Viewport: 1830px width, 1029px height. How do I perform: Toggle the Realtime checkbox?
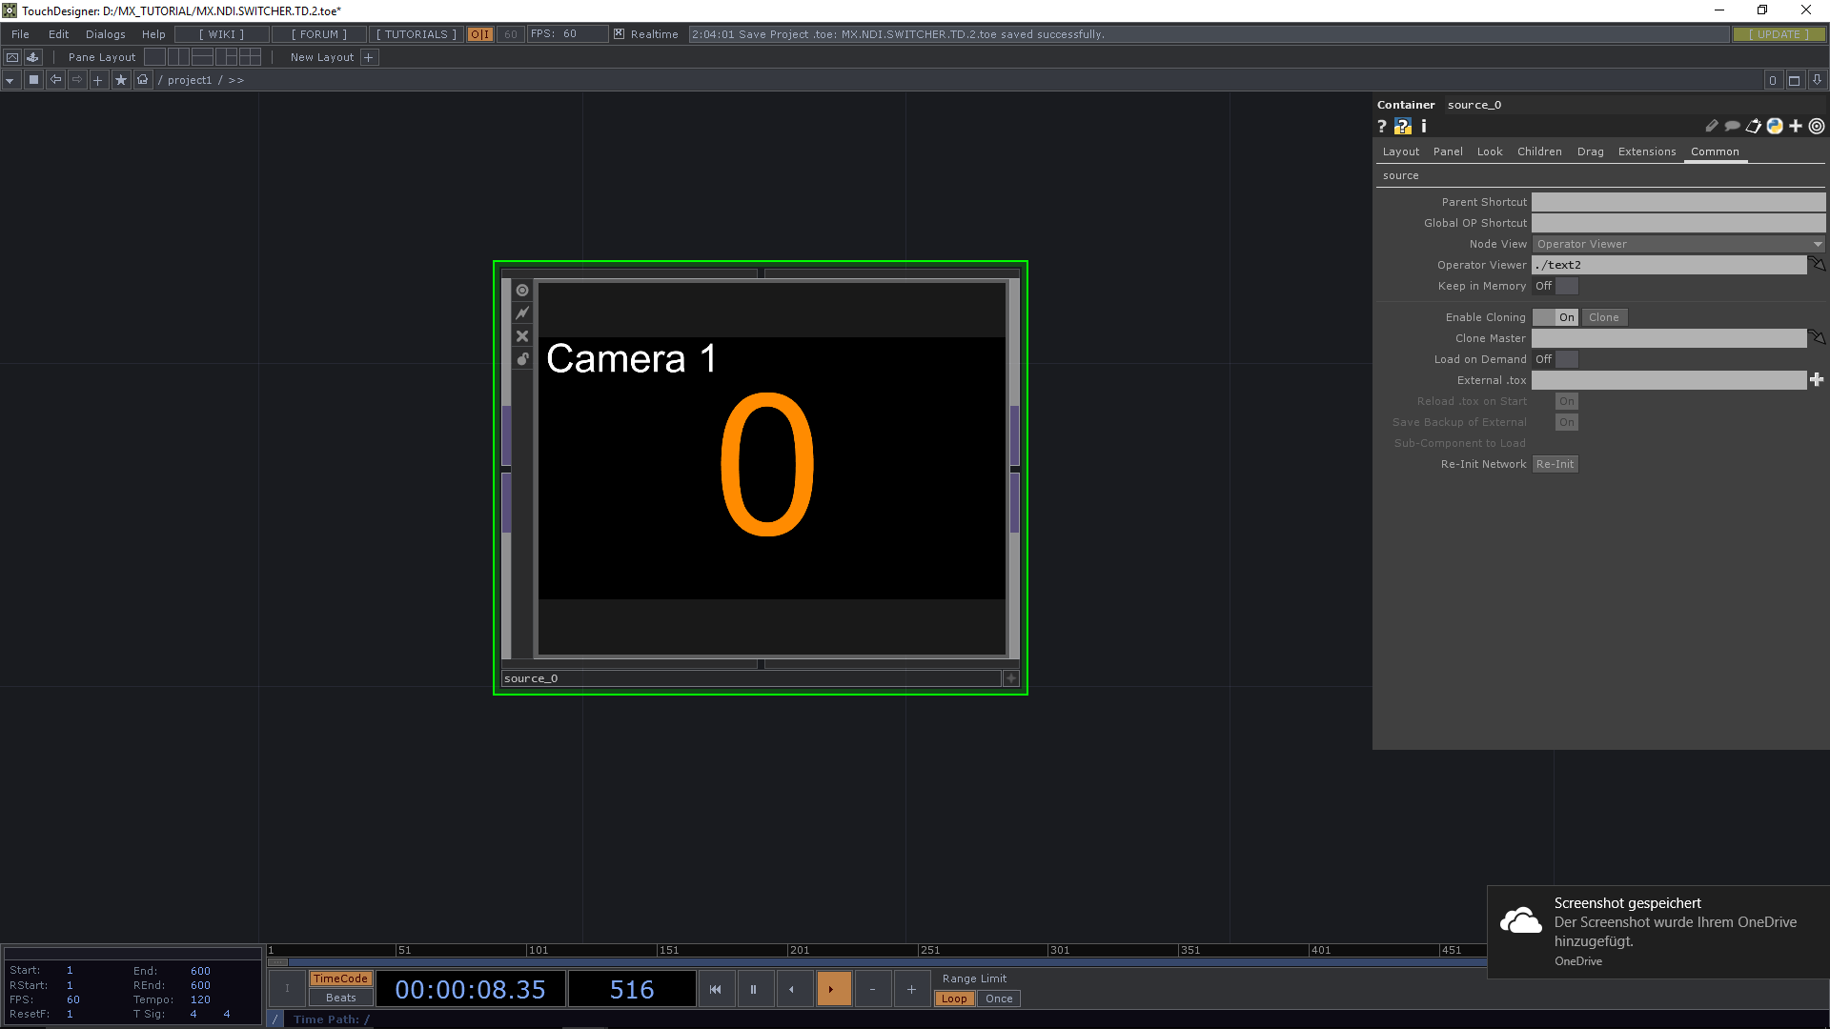click(x=620, y=34)
